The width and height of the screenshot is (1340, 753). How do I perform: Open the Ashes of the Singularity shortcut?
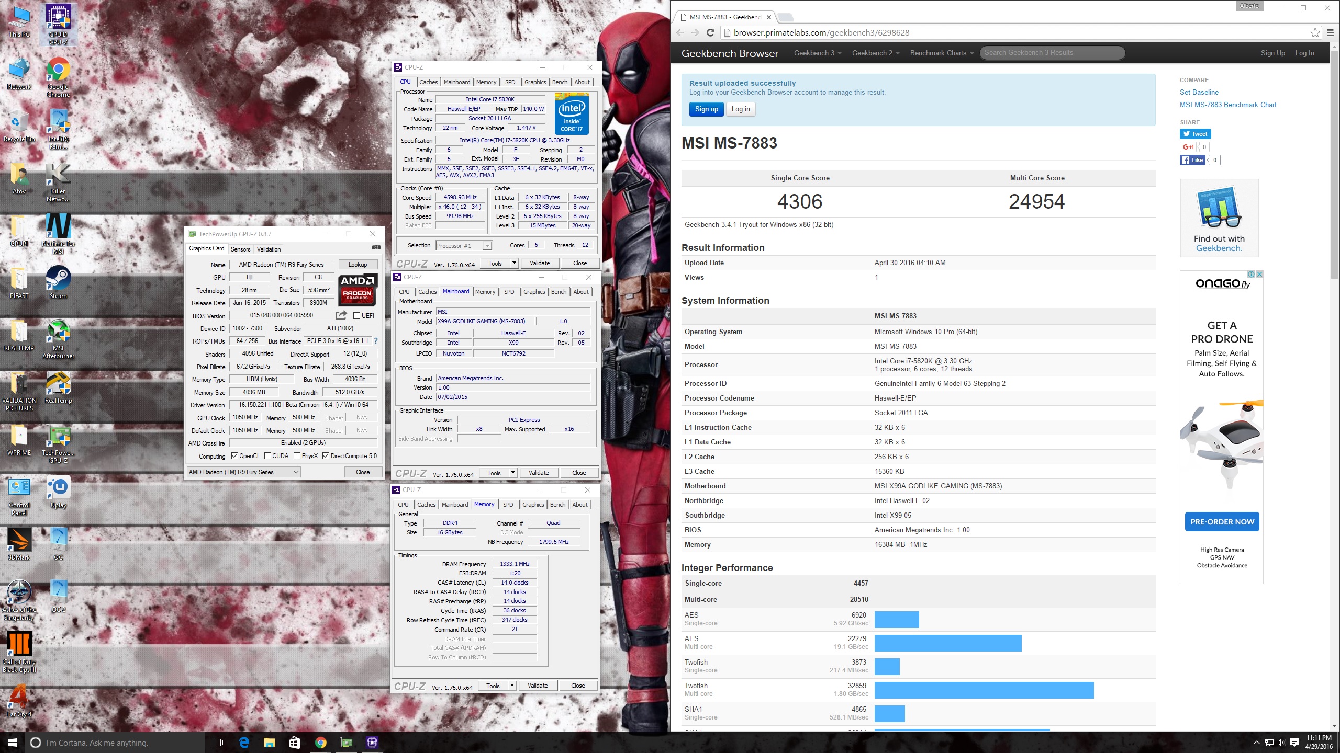click(x=19, y=600)
